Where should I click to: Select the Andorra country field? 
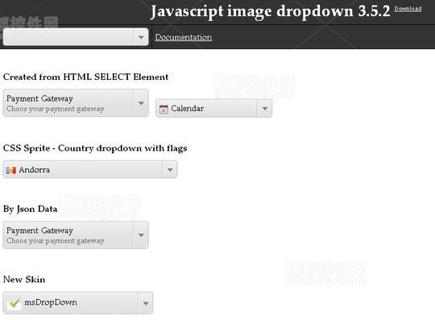click(x=90, y=169)
